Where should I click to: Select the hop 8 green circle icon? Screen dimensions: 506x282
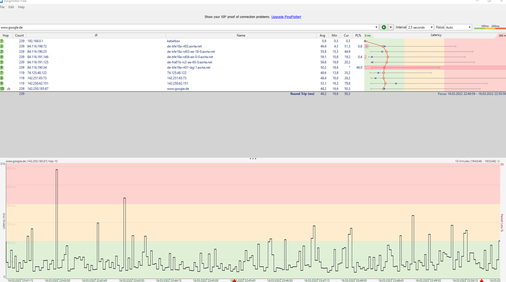tap(2, 78)
